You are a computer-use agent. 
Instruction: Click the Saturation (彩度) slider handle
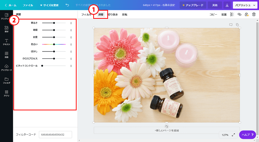pos(54,37)
